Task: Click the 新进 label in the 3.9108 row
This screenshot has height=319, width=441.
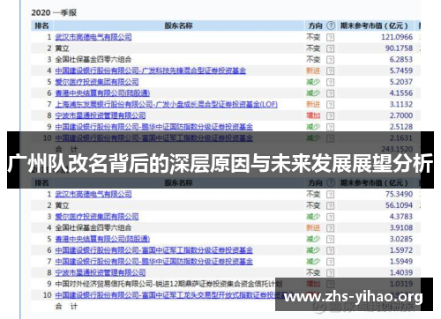Action: coord(313,227)
